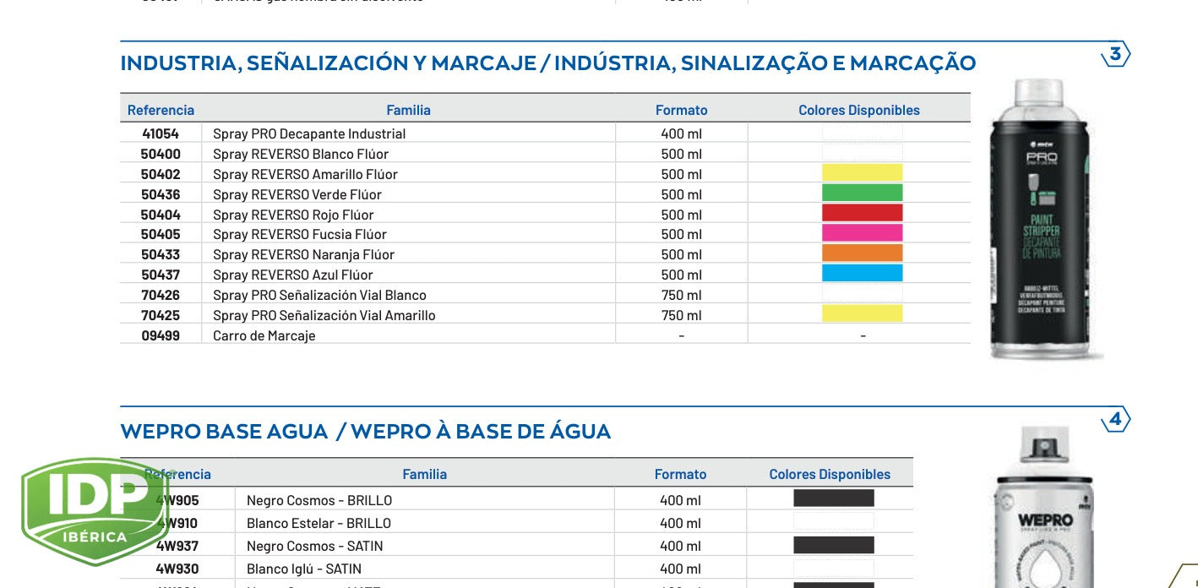1198x588 pixels.
Task: Click the Industria, Señalización y Marcaje heading
Action: tap(548, 63)
